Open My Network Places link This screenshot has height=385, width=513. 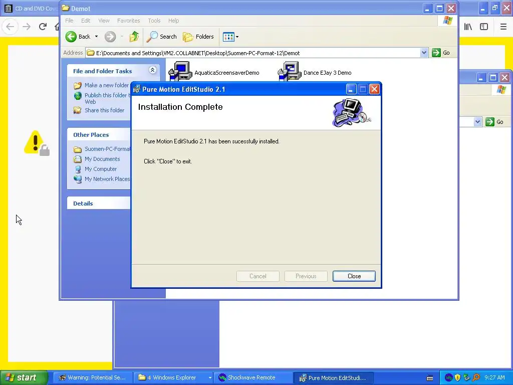point(107,179)
